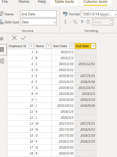This screenshot has width=117, height=157.
Task: Open End Date column filter dropdown
Action: [x=93, y=46]
